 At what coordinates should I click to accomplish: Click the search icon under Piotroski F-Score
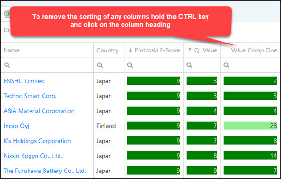click(x=130, y=65)
